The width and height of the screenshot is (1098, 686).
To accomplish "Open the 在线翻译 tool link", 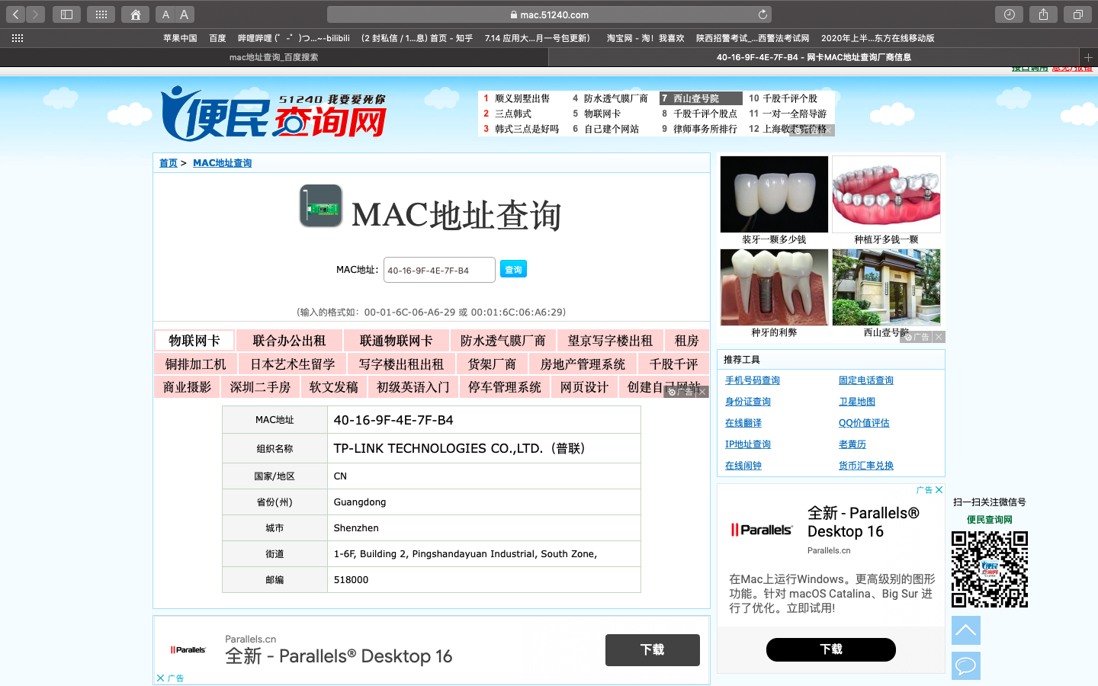I will [743, 423].
